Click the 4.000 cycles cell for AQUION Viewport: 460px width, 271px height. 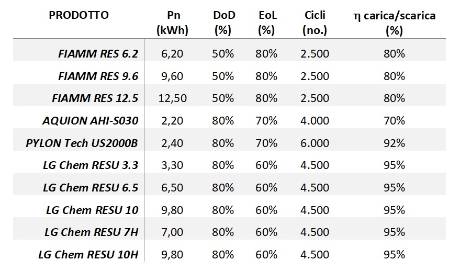(315, 121)
